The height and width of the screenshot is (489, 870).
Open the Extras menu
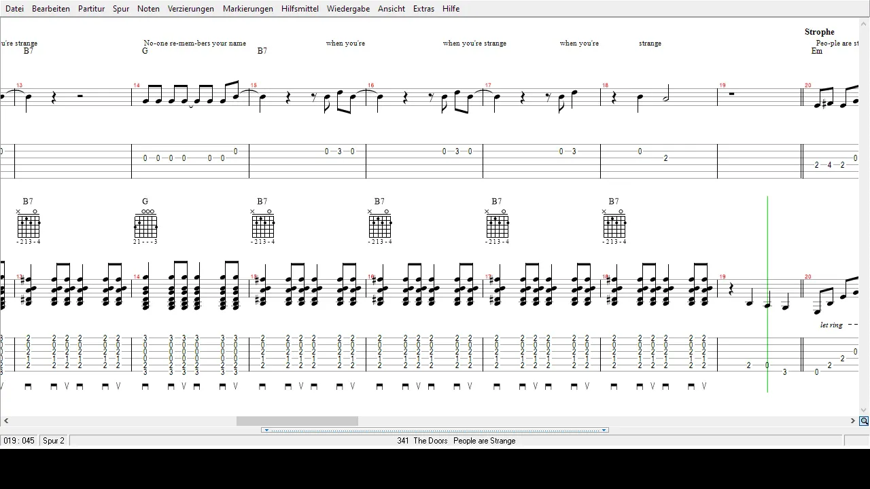423,9
